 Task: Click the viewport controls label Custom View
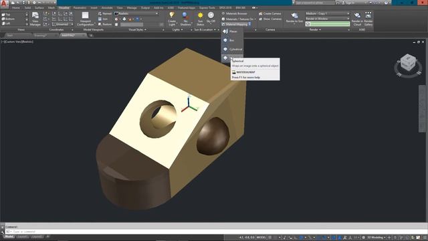[x=13, y=42]
